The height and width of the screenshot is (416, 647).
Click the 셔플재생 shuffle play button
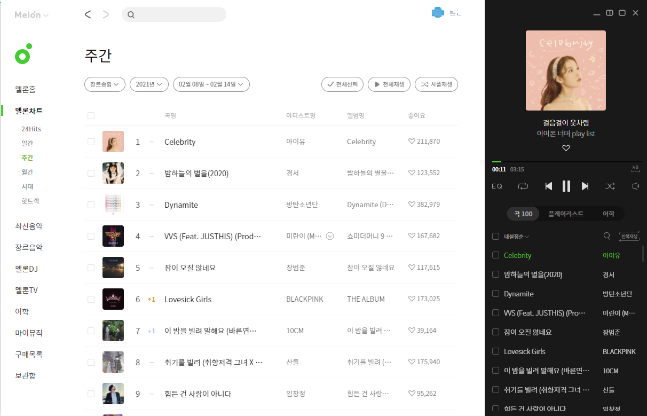click(436, 84)
